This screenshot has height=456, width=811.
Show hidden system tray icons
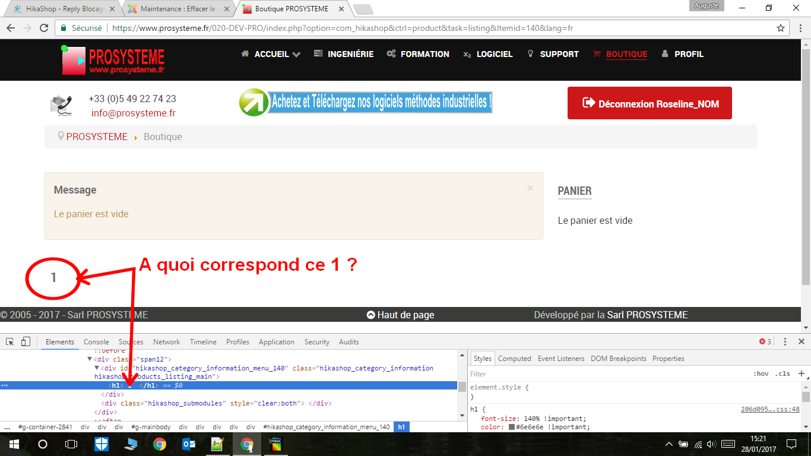[669, 444]
